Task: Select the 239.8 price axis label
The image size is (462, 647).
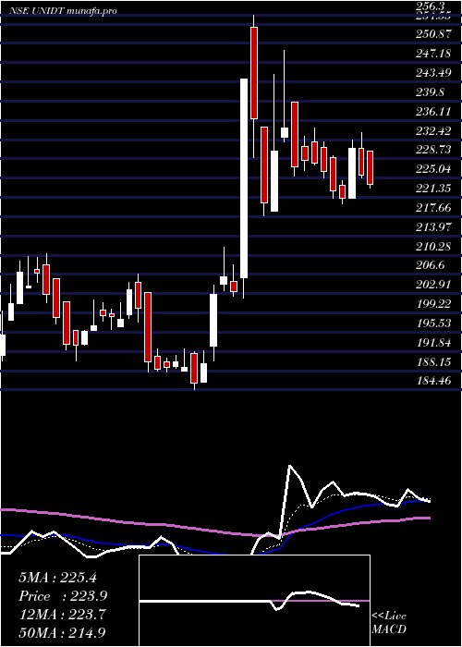Action: click(430, 92)
